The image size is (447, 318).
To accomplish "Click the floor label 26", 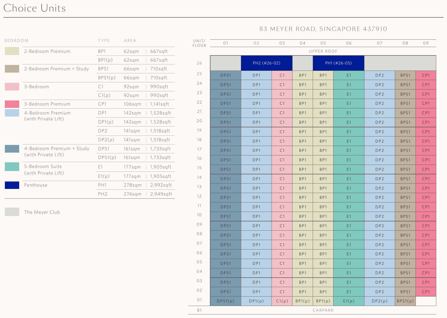I will click(199, 63).
